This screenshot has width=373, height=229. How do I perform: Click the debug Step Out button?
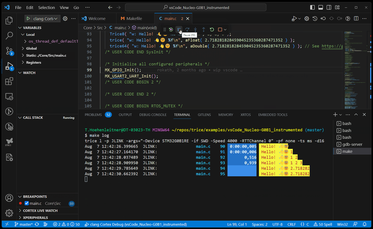204,29
